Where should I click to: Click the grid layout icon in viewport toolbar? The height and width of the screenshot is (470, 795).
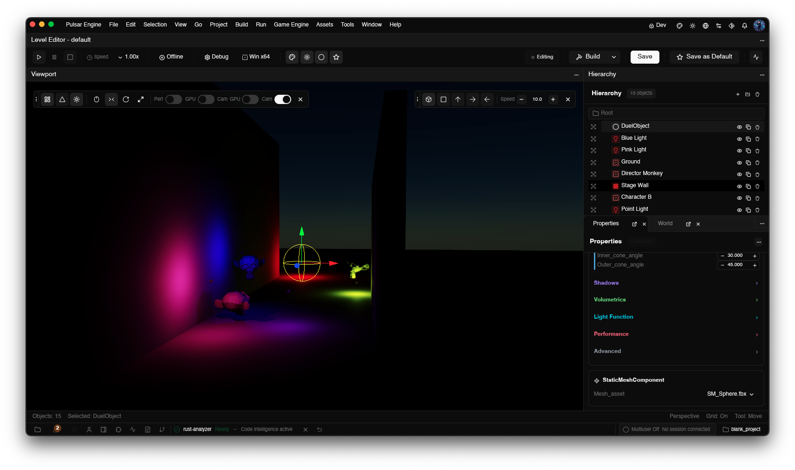(x=47, y=99)
